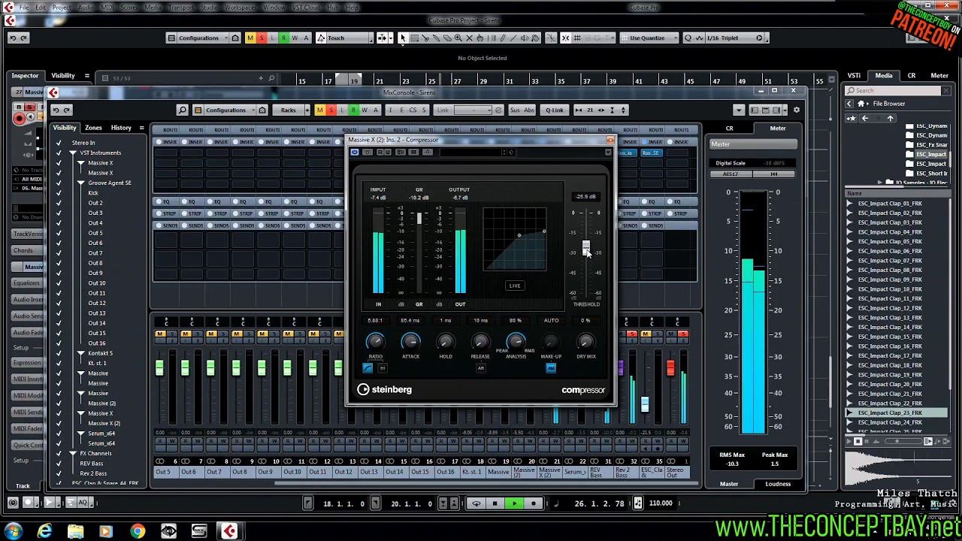Click Undo in the Project window toolbar
Screen dimensions: 962x541
12,38
